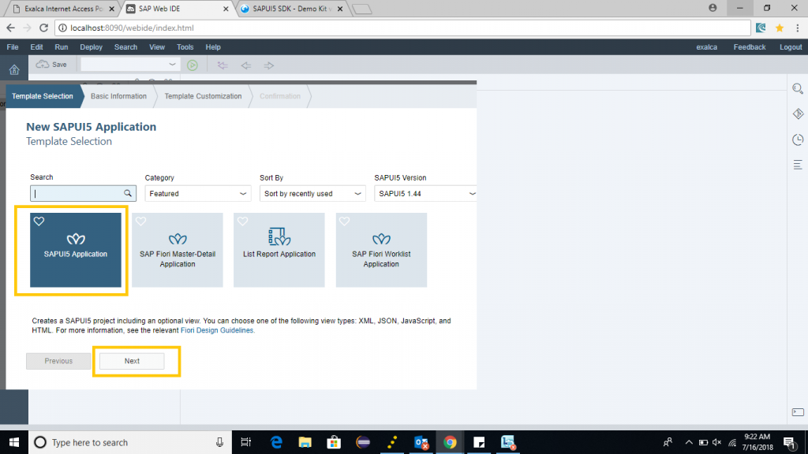The image size is (808, 454).
Task: Click the magnifier icon in template Search field
Action: tap(128, 194)
